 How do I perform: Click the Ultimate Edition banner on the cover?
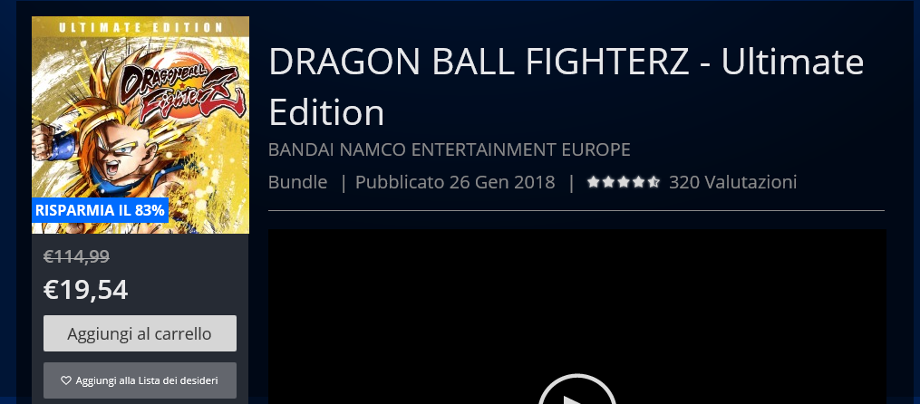[140, 27]
